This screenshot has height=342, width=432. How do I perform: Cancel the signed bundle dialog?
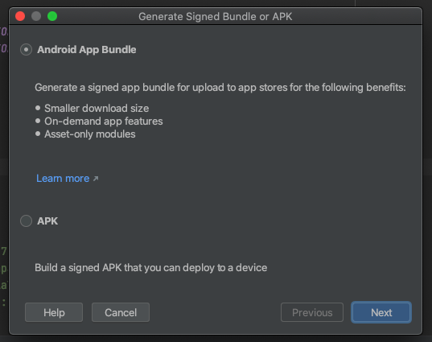[121, 312]
